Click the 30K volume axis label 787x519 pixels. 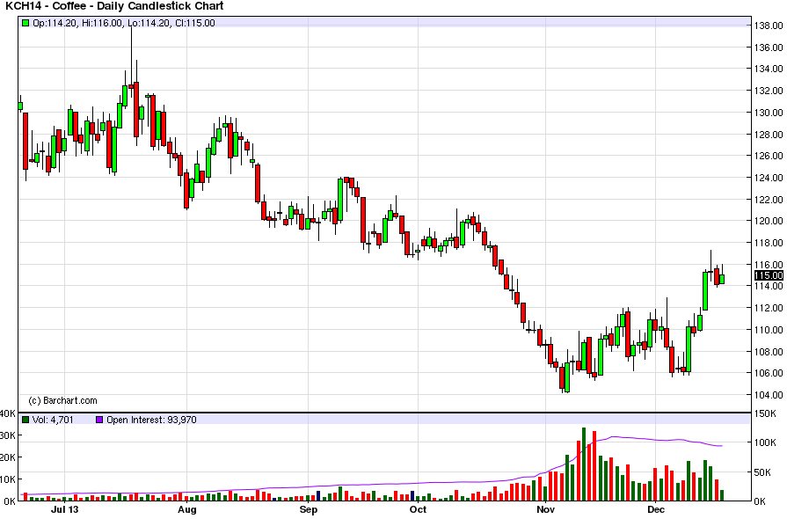pyautogui.click(x=8, y=435)
